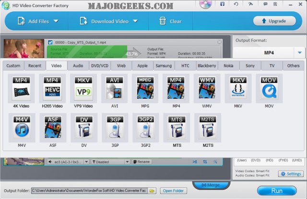Click the Open Folder button
This screenshot has height=199, width=307.
click(x=173, y=190)
